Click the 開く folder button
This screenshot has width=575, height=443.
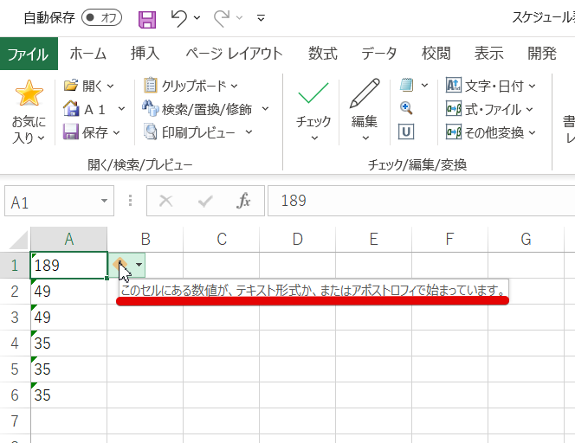point(84,87)
